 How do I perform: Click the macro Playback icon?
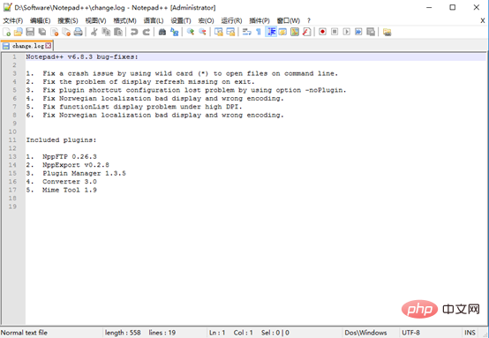click(x=347, y=32)
